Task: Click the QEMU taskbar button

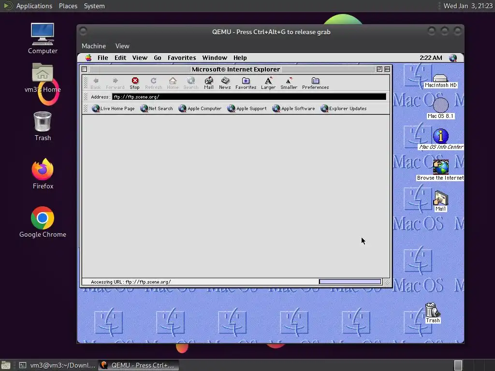Action: (x=138, y=365)
